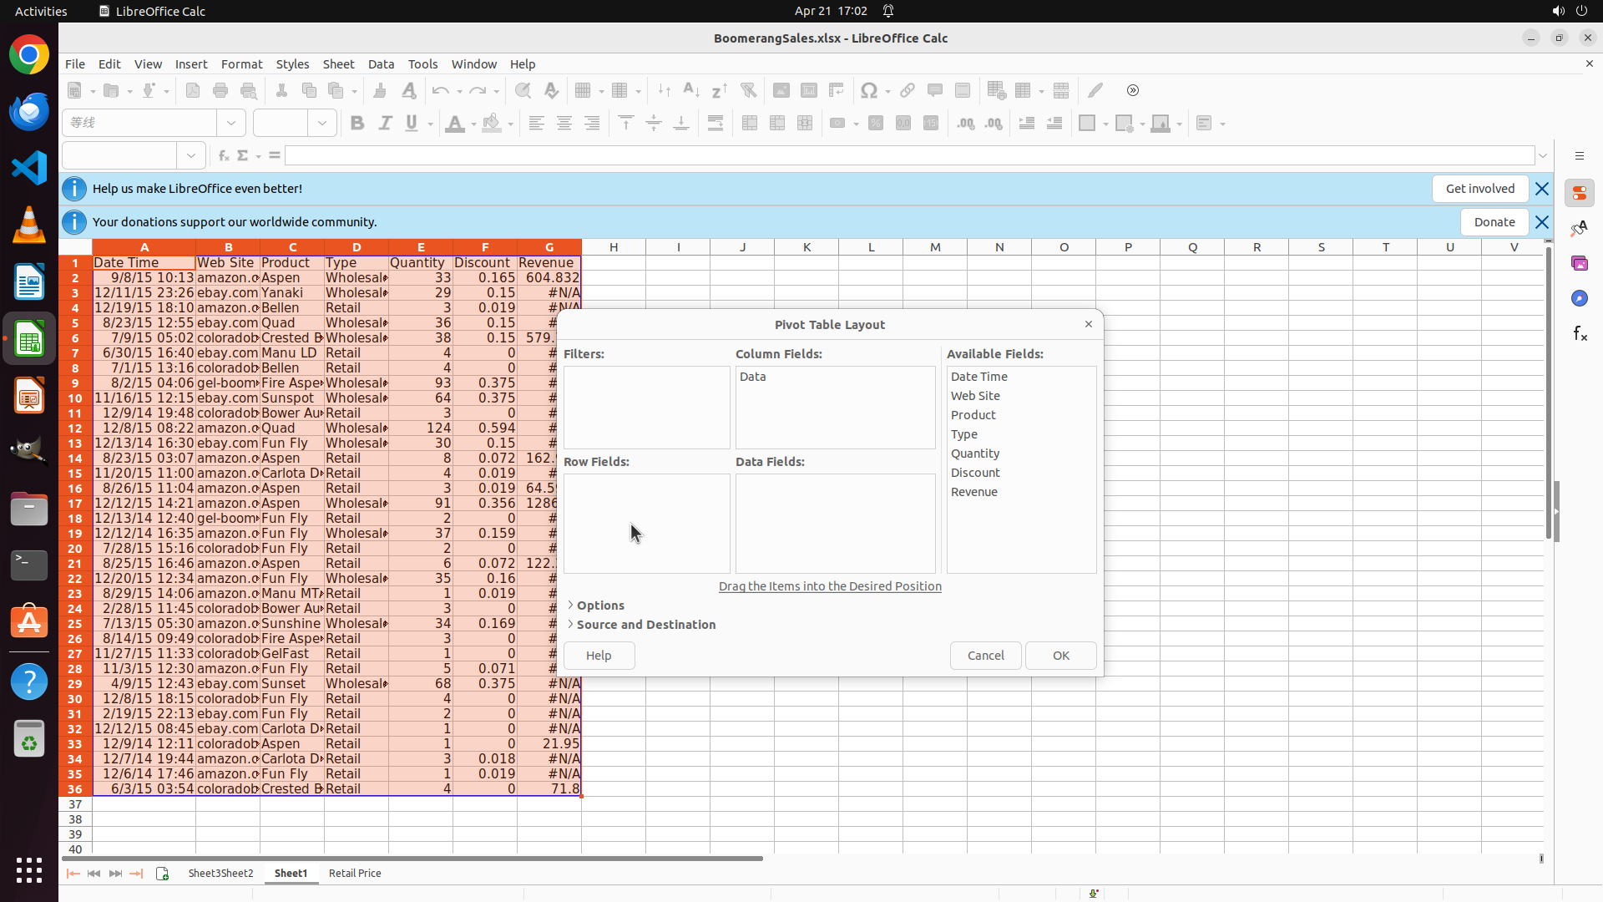Screen dimensions: 1603x902
Task: Open the Sidebar Properties panel icon
Action: 1579,193
